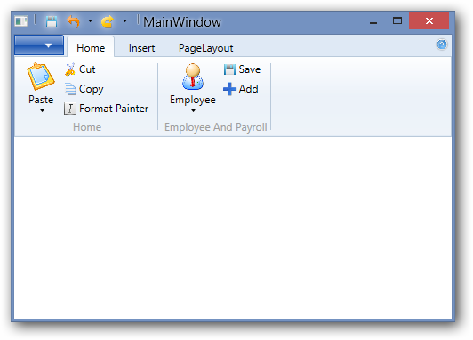Screen dimensions: 473x340
Task: Click the Paste clipboard icon
Action: pos(41,77)
